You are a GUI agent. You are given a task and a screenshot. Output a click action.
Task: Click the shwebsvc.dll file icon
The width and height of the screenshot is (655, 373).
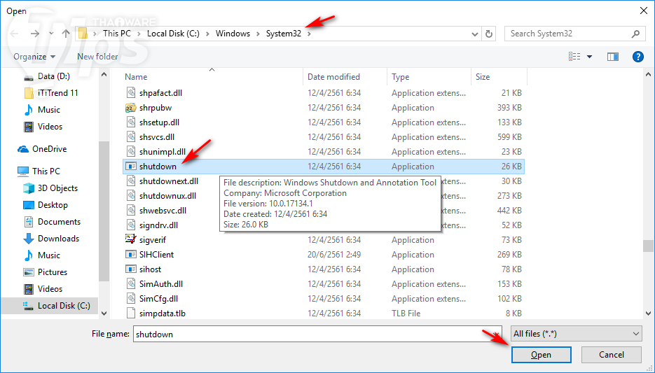click(x=131, y=210)
